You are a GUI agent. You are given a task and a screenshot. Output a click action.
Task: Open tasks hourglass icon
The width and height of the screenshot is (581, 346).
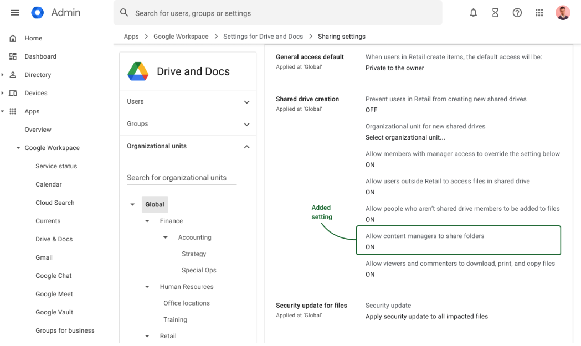click(x=495, y=13)
